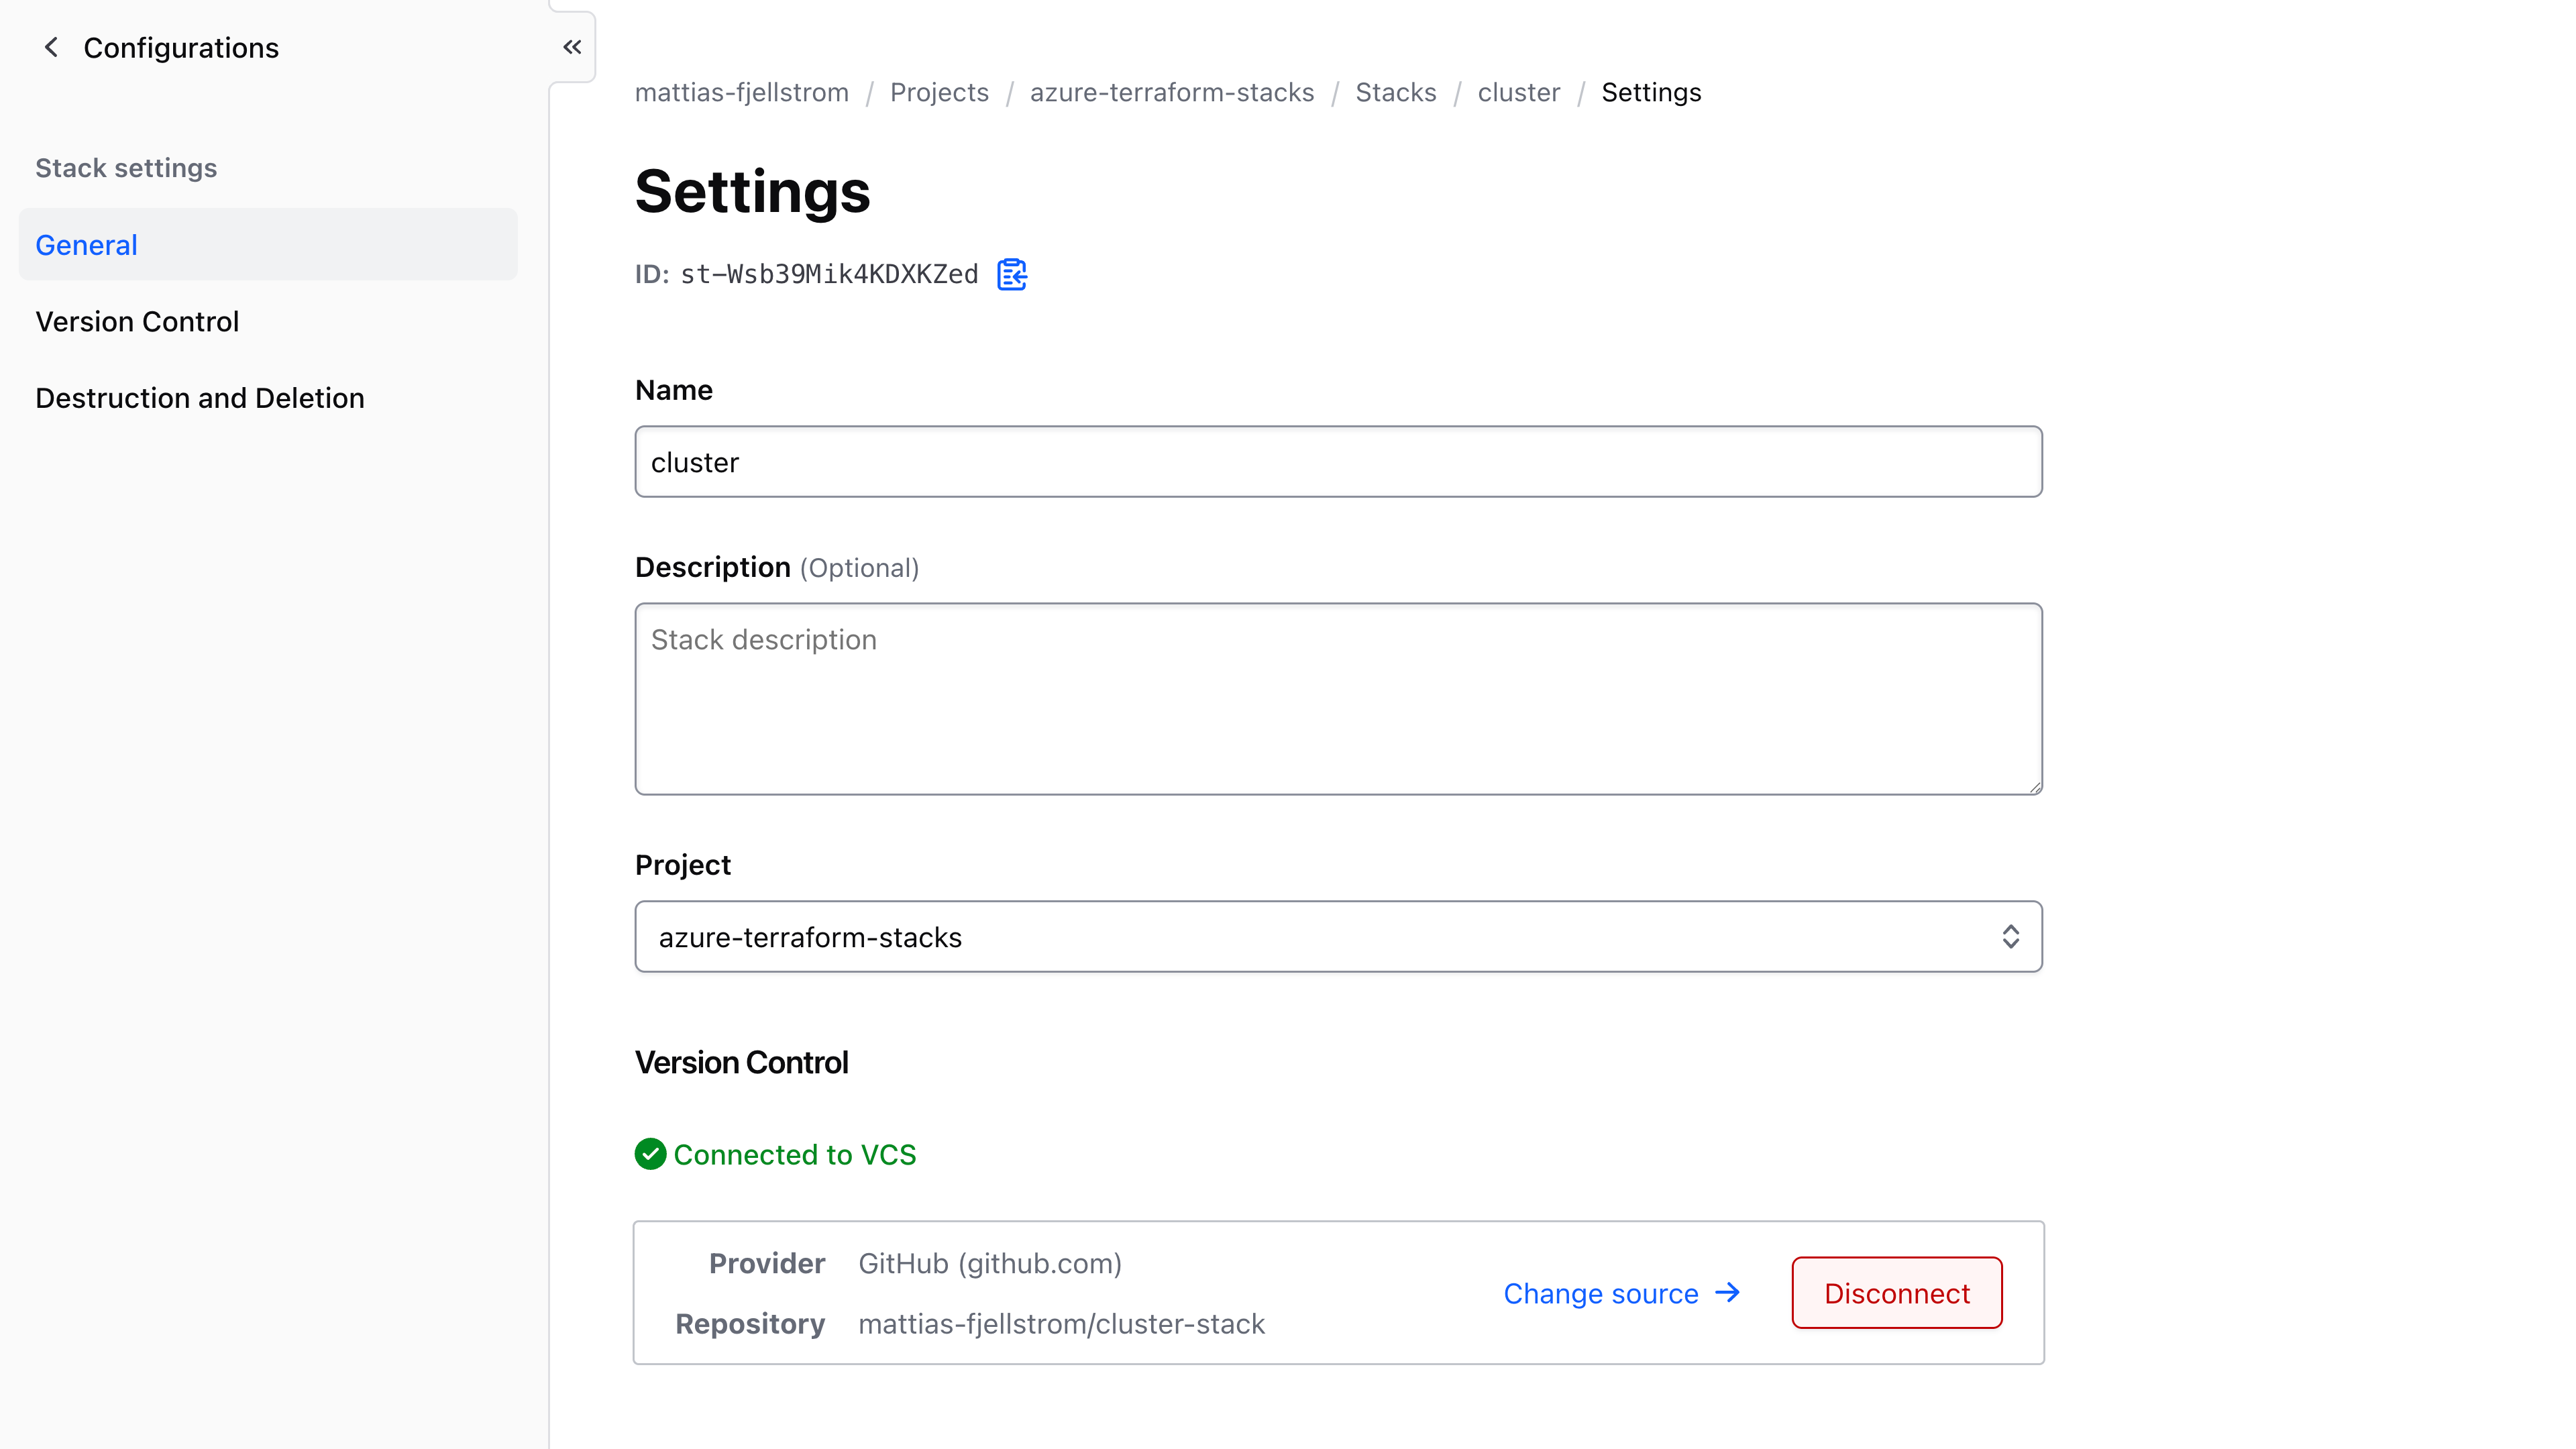This screenshot has height=1449, width=2576.
Task: Navigate to Stacks via breadcrumb
Action: (1396, 92)
